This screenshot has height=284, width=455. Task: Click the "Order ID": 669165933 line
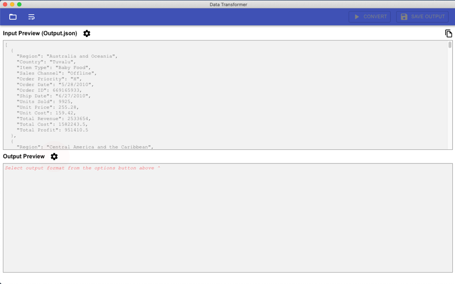(49, 90)
